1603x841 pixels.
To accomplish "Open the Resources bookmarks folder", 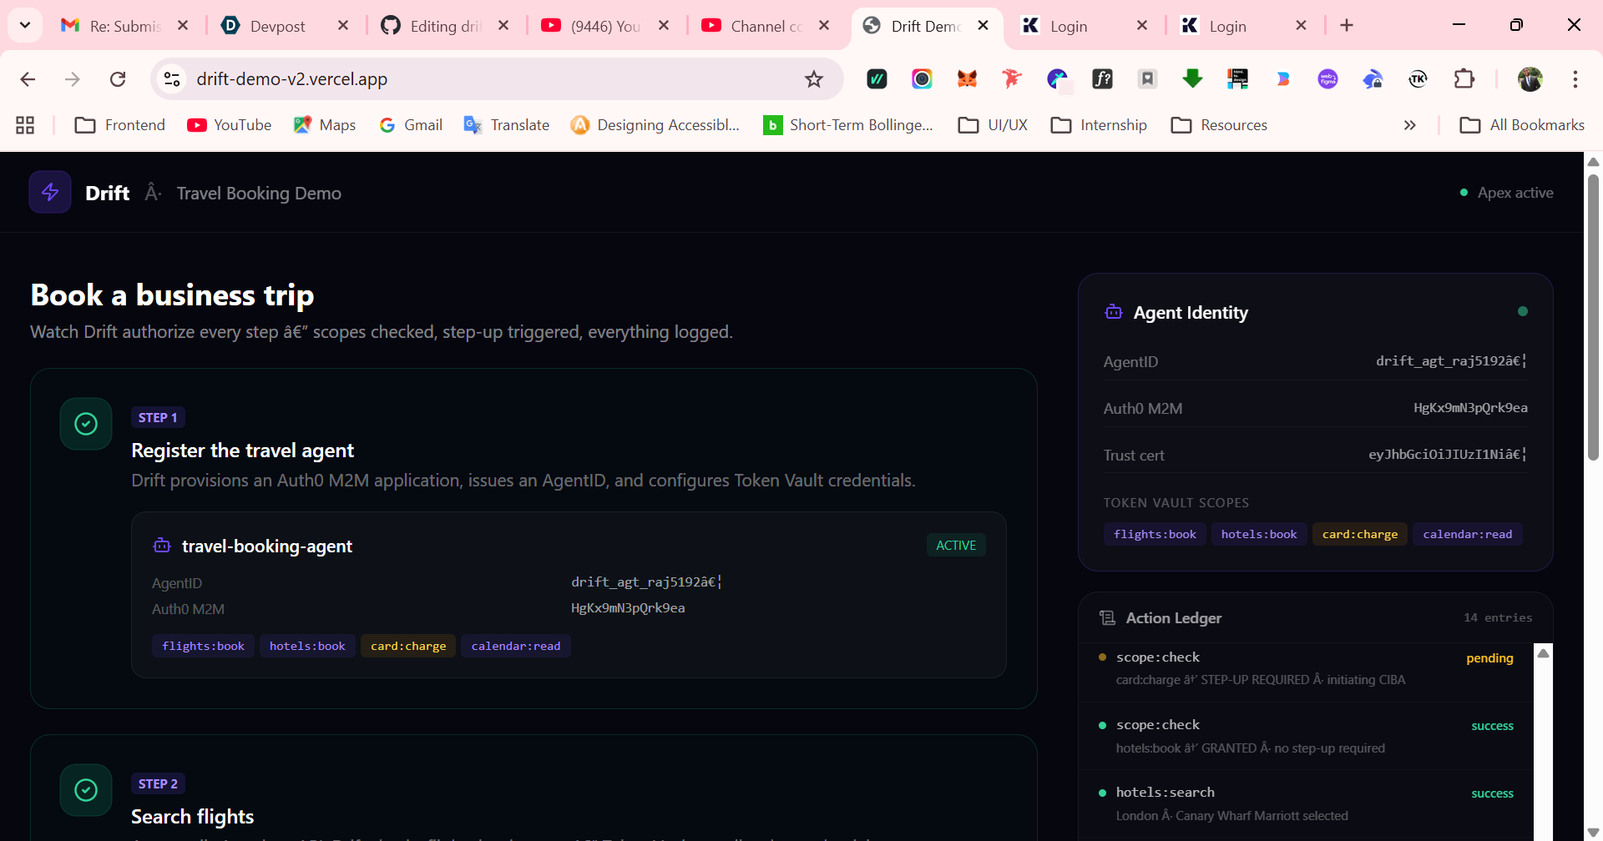I will [1219, 125].
